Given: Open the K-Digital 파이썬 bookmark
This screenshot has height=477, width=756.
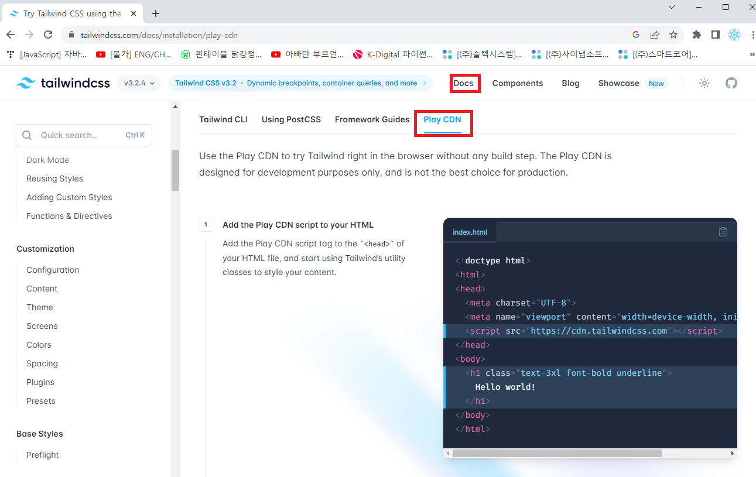Looking at the screenshot, I should coord(393,54).
